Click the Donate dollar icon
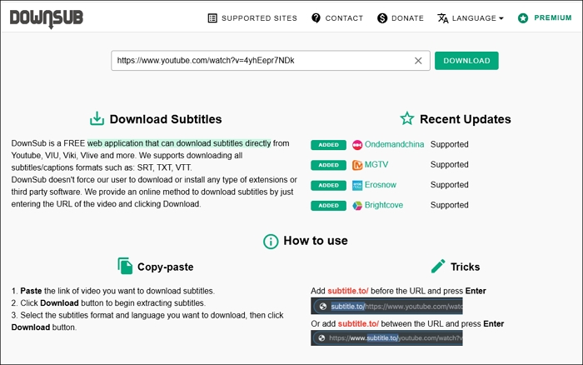This screenshot has width=583, height=365. point(382,17)
